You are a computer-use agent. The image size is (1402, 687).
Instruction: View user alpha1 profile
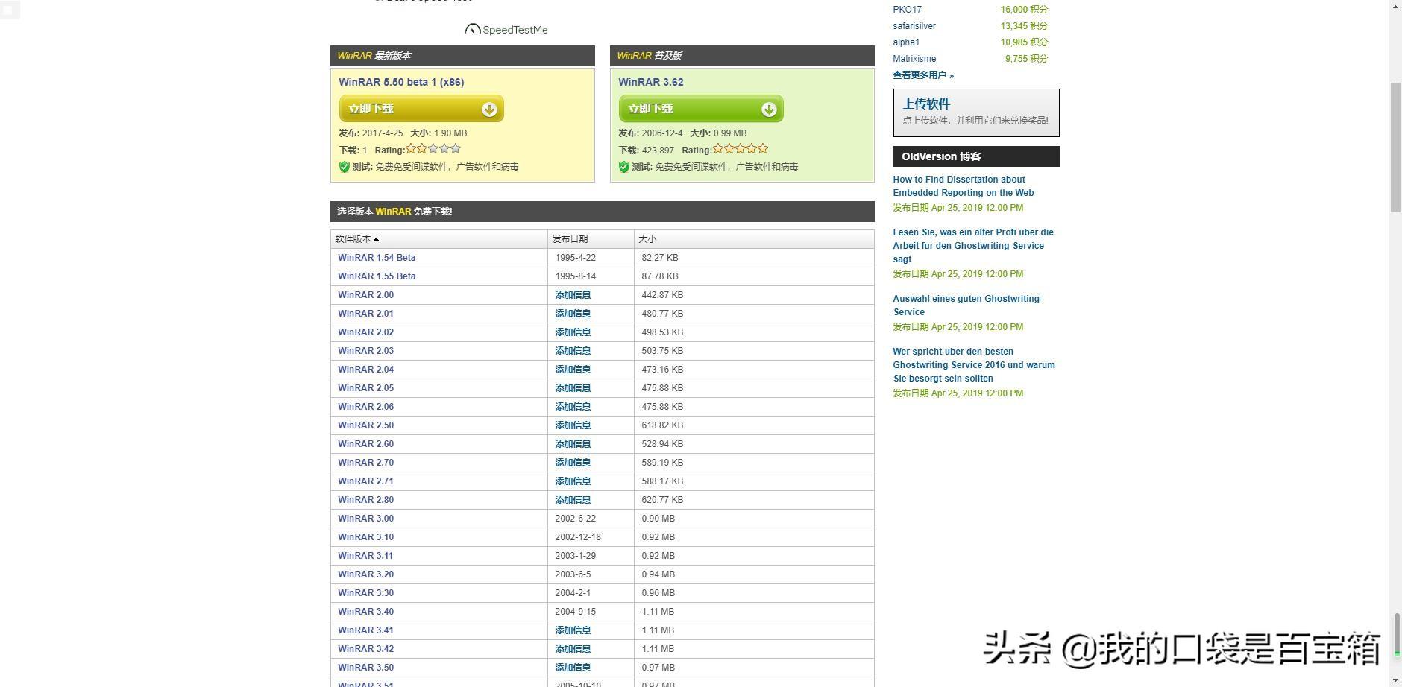(906, 42)
